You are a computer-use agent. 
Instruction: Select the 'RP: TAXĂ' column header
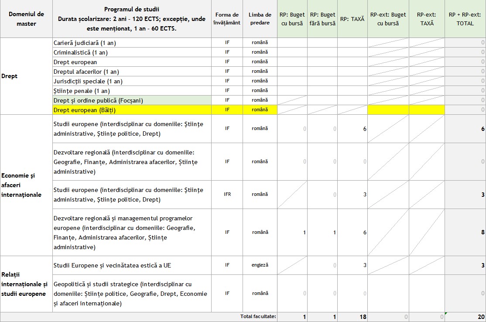353,19
